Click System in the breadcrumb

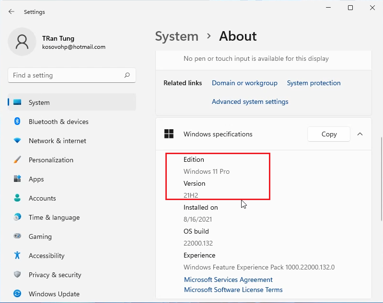click(177, 36)
